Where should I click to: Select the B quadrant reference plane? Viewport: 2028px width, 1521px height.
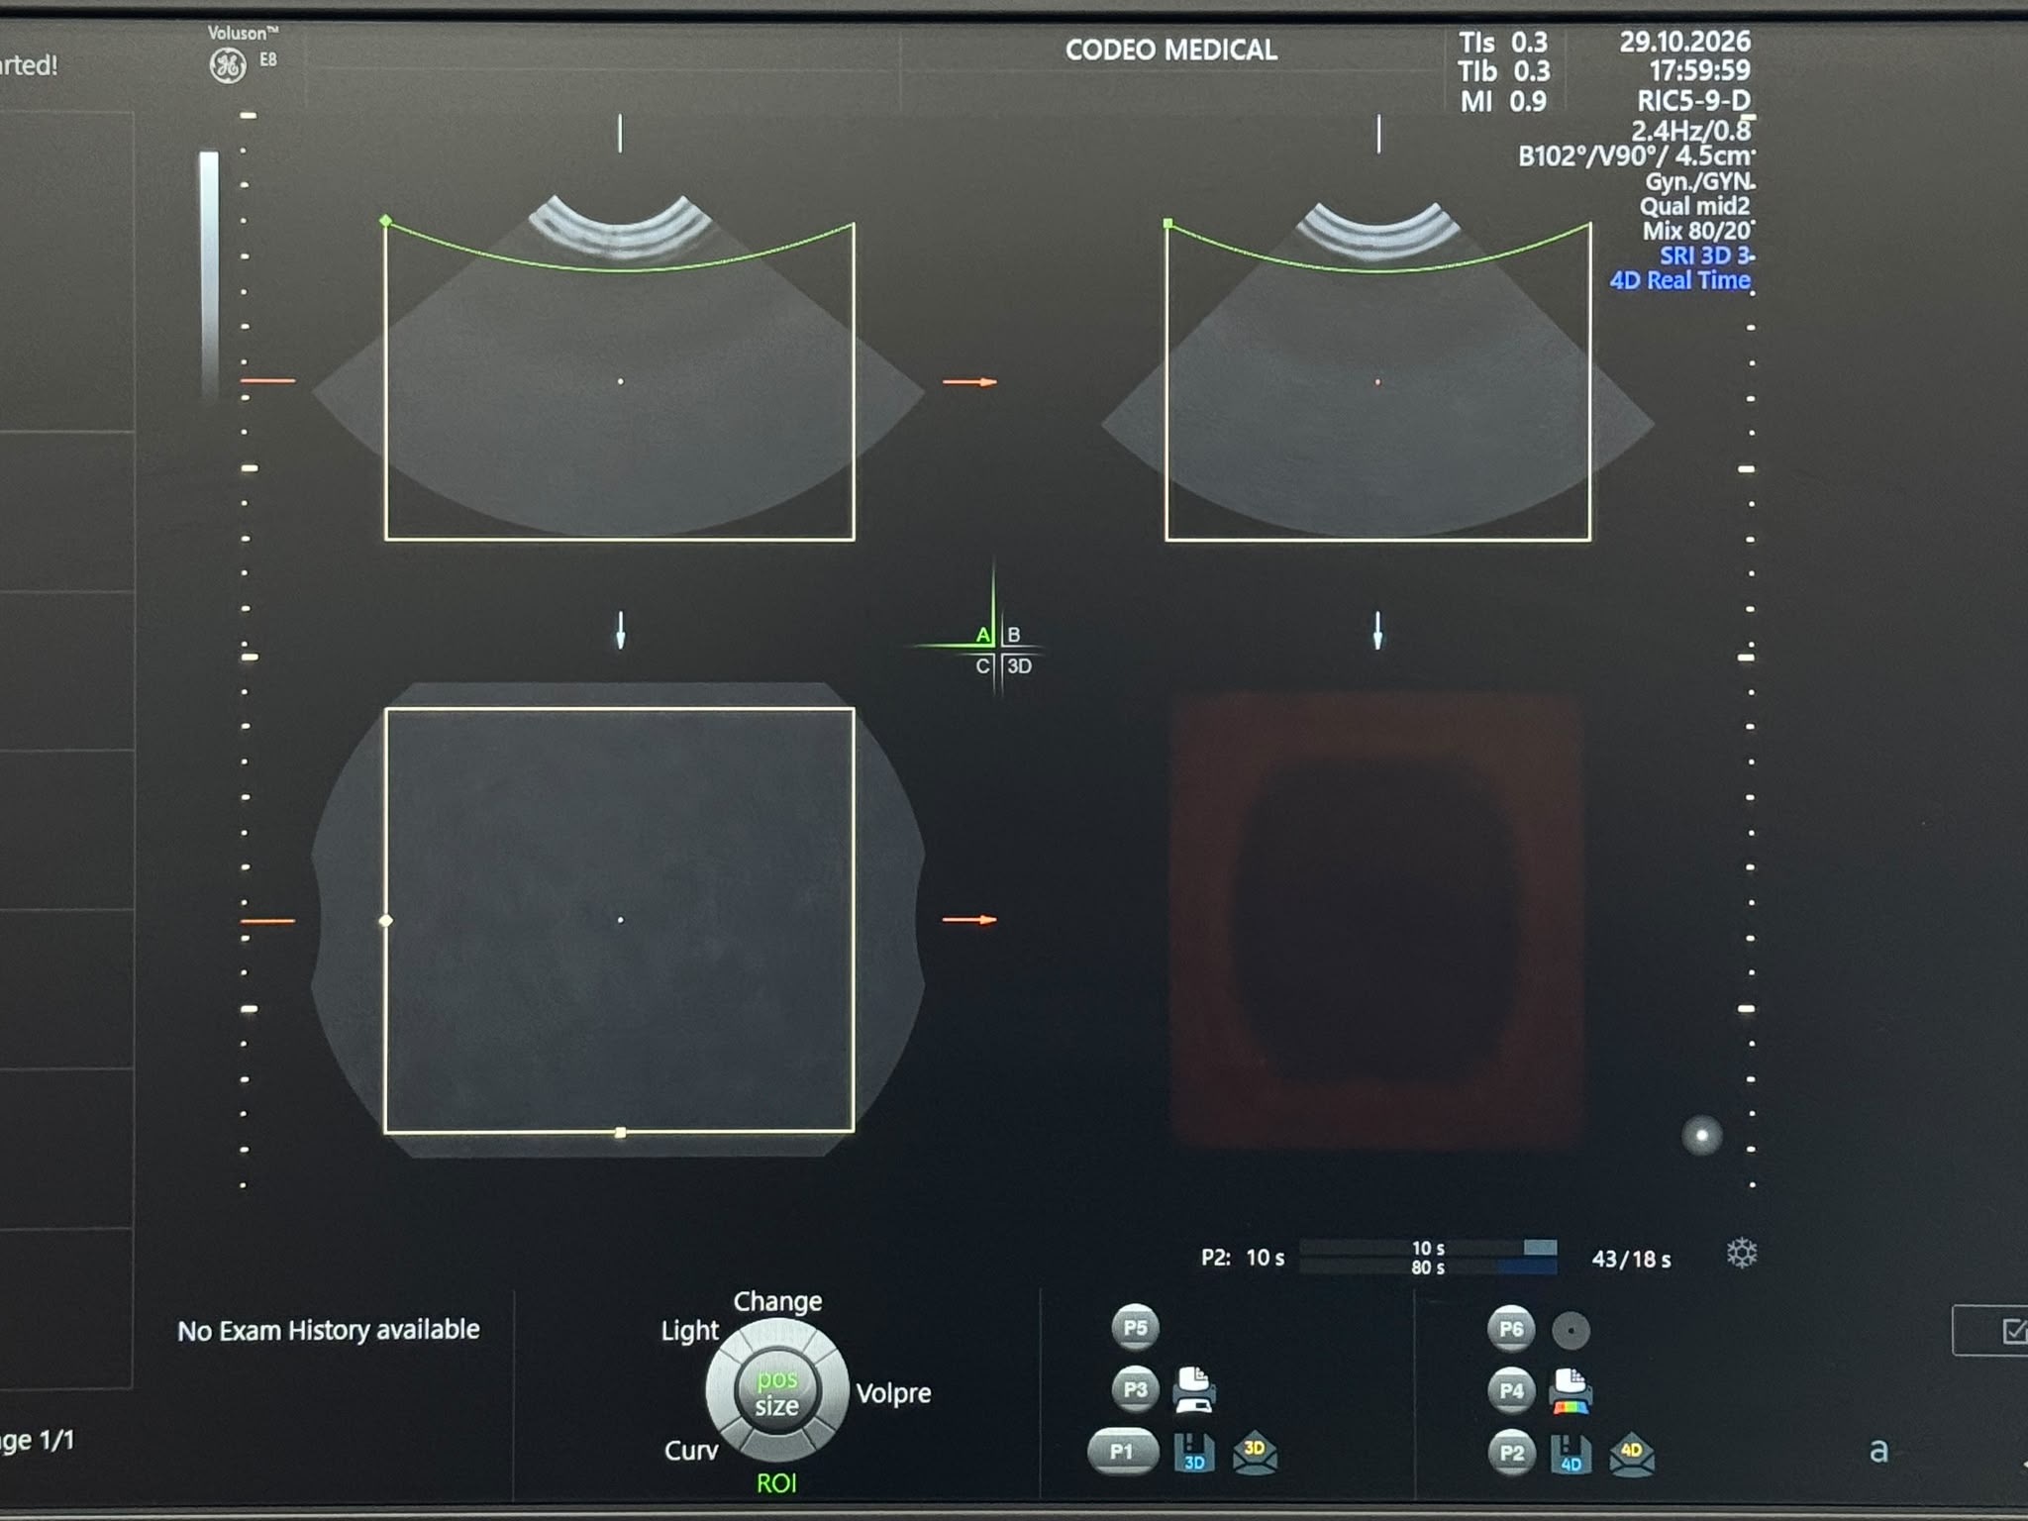[1013, 635]
